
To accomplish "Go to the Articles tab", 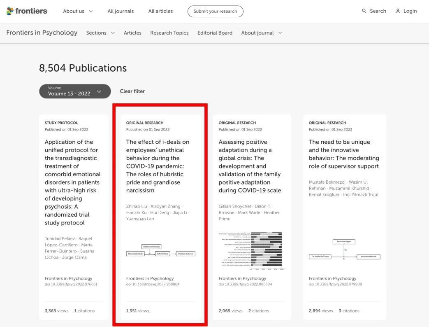I will [x=132, y=33].
